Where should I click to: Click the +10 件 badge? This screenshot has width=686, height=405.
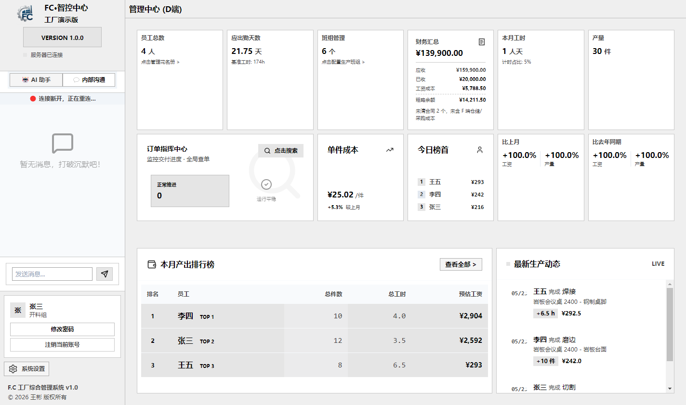(545, 361)
